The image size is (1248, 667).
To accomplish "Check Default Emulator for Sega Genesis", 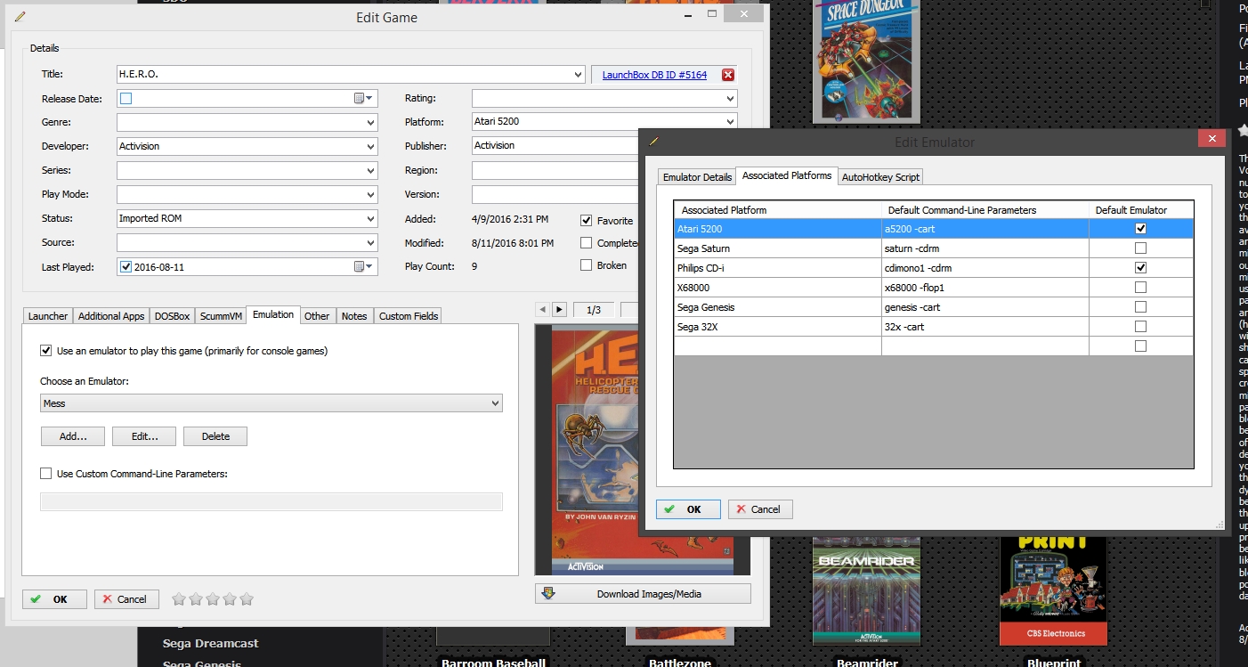I will 1140,307.
